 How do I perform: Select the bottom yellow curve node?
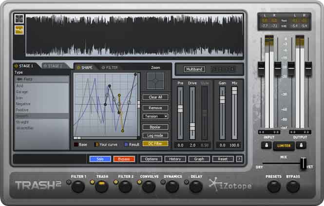[122, 131]
